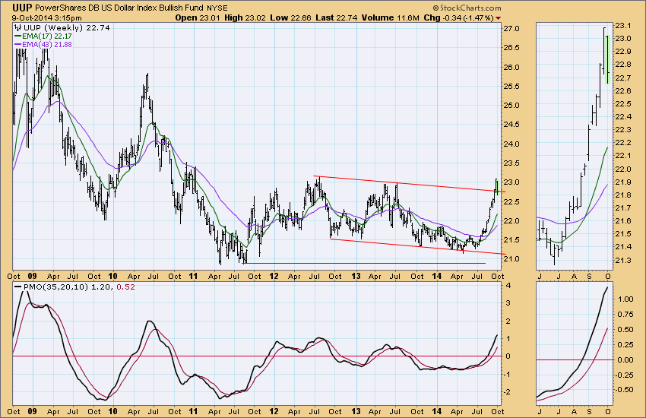
Task: Click the Open 23.01 value
Action: pyautogui.click(x=198, y=17)
